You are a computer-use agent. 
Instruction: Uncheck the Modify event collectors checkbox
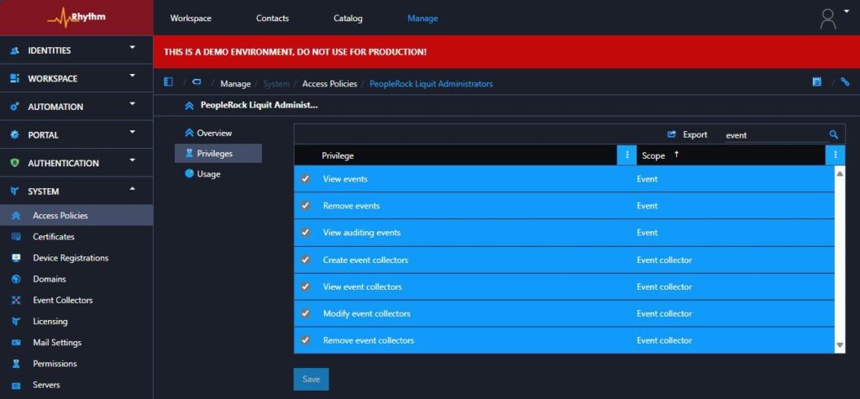point(306,313)
